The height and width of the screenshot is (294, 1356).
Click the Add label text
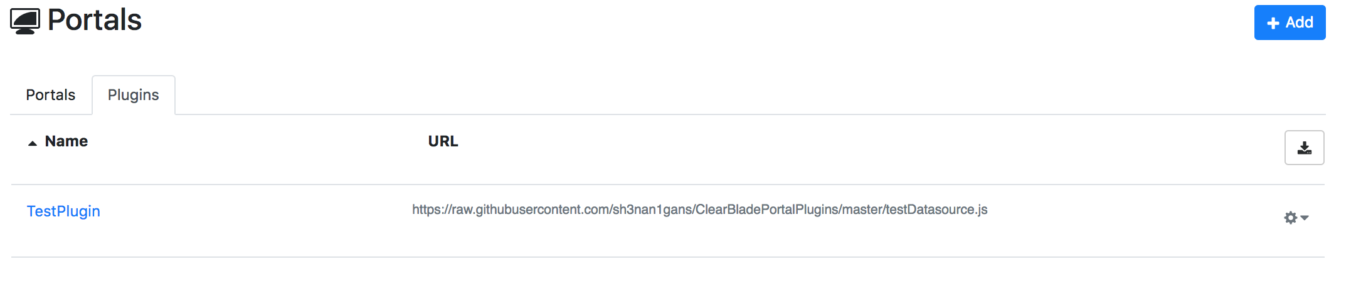[1299, 23]
